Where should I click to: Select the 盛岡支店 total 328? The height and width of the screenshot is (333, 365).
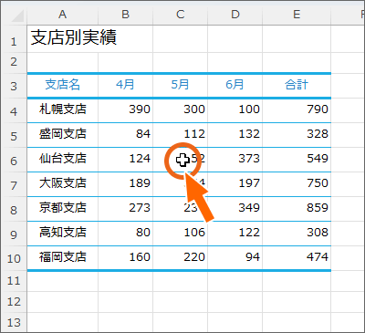click(297, 134)
